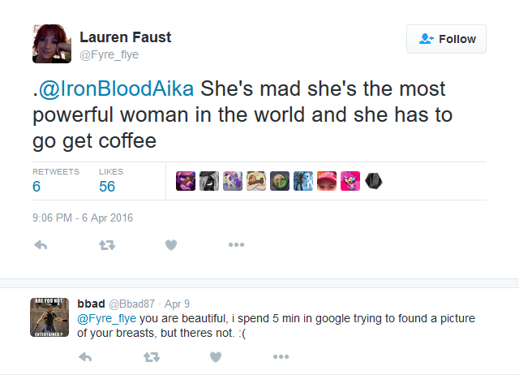
Task: Retweet bbad's reply
Action: click(151, 356)
